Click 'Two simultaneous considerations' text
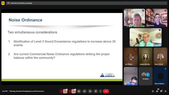This screenshot has height=95, width=169. click(x=32, y=32)
